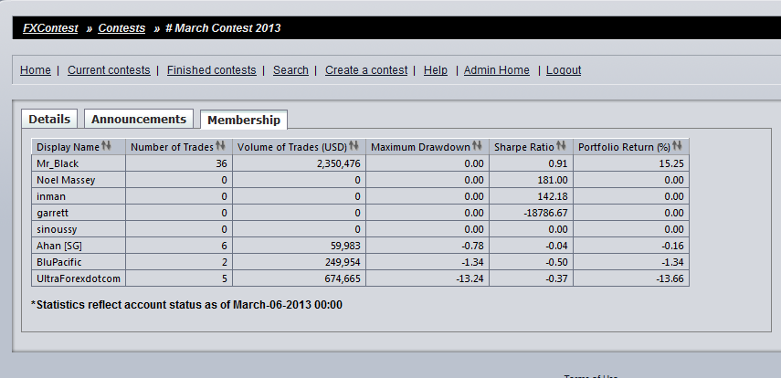Image resolution: width=781 pixels, height=378 pixels.
Task: Open the Home navigation link
Action: 36,70
